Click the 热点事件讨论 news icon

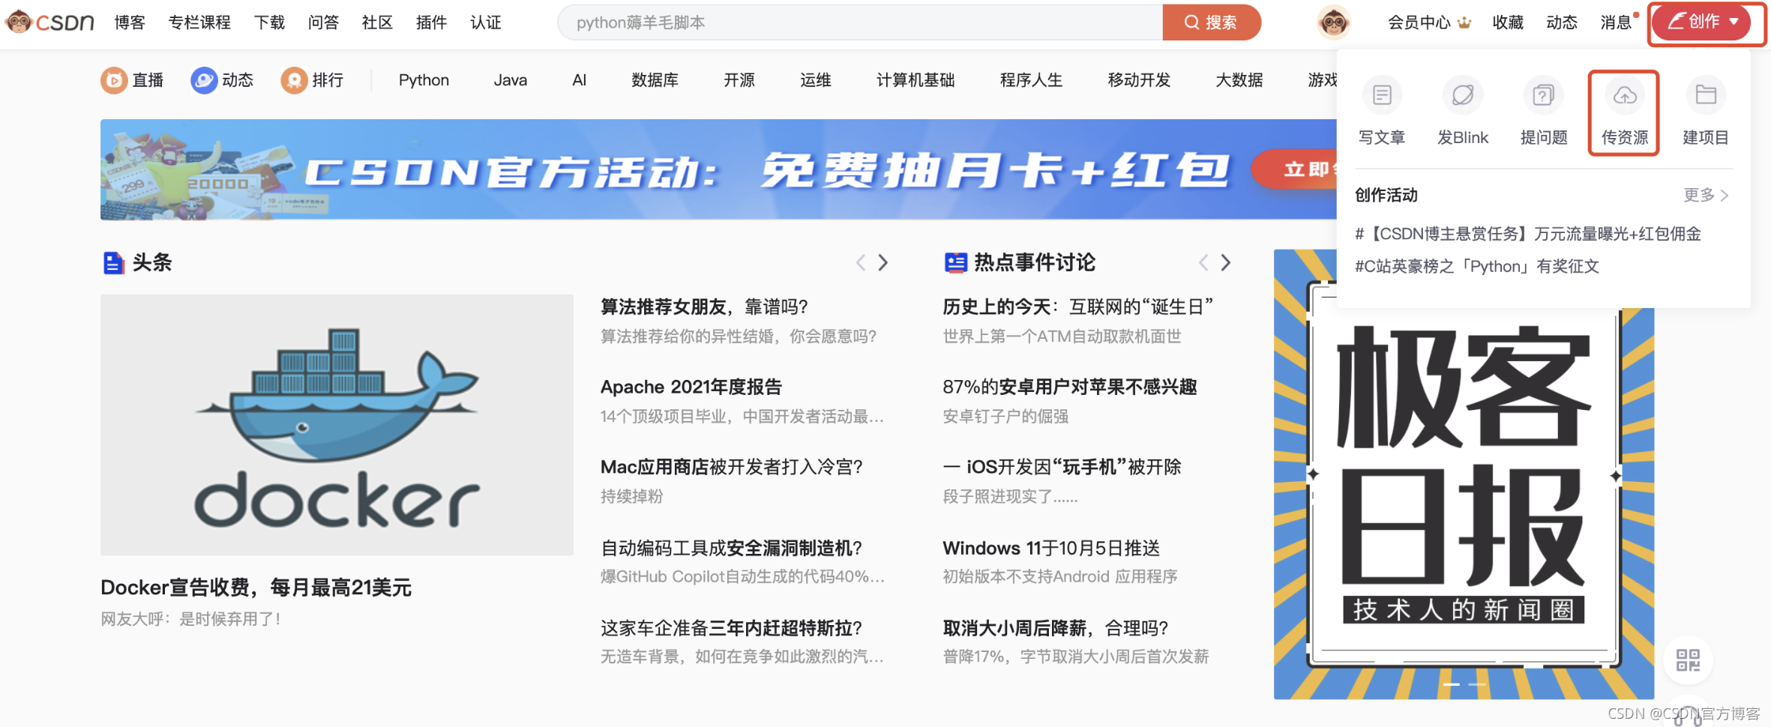[x=955, y=263]
